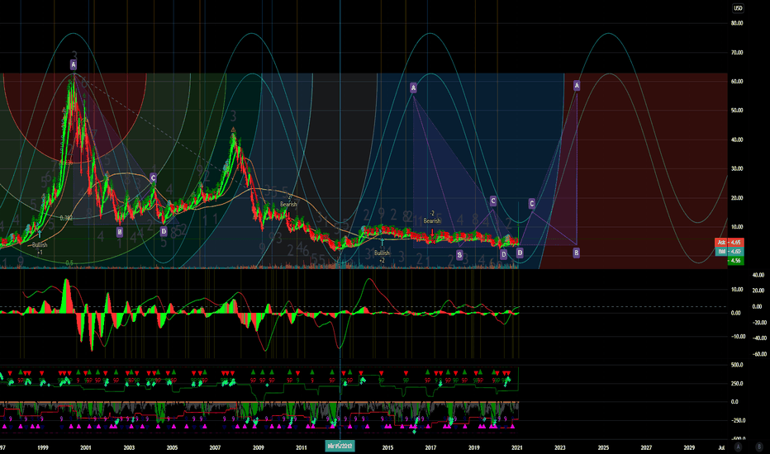The height and width of the screenshot is (454, 770).
Task: Click the 500.0 indicator scale value
Action: coord(737,365)
